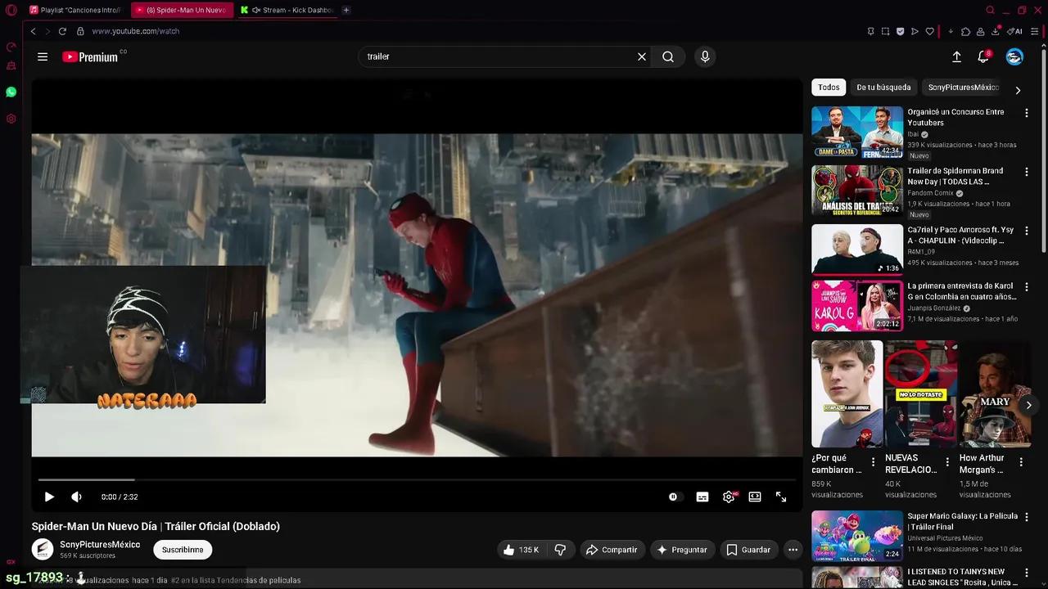Switch to 'Stream - Kick Dashboard' tab
The height and width of the screenshot is (589, 1048).
(x=287, y=10)
